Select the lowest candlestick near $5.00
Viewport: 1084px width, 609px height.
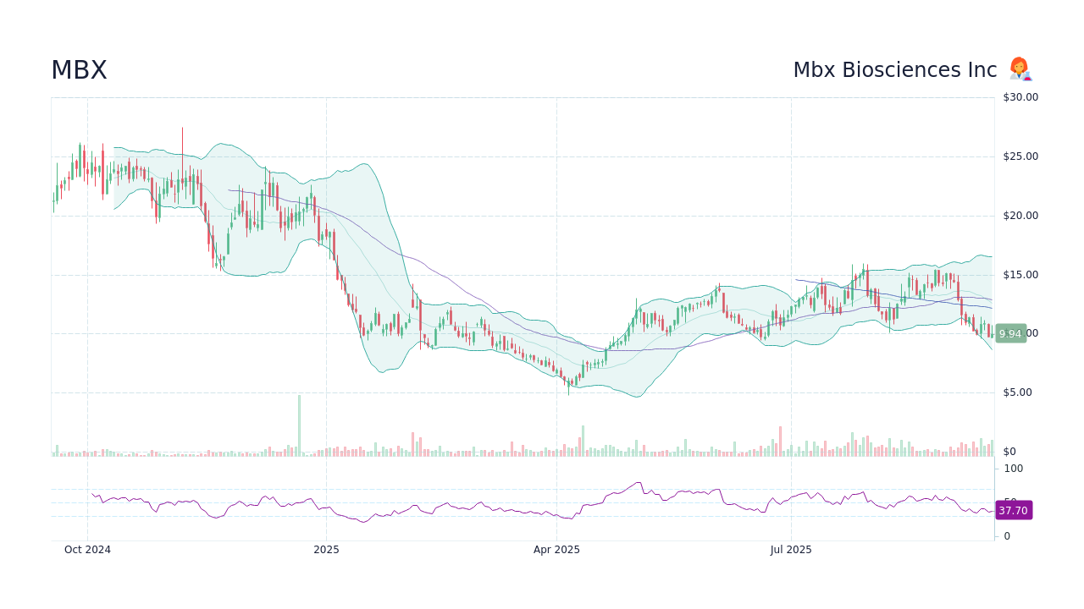568,386
